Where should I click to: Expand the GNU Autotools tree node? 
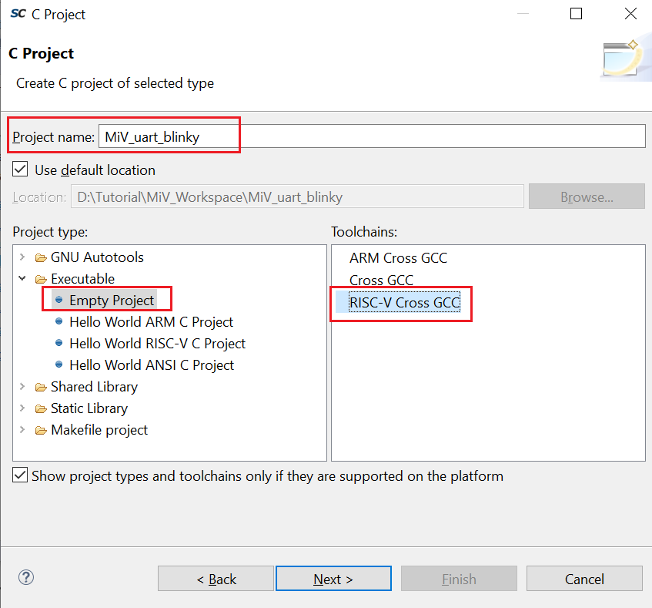(x=22, y=257)
